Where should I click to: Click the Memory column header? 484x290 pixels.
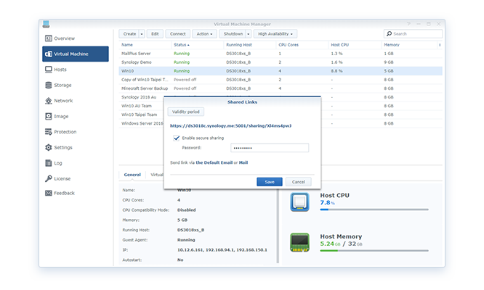[409, 45]
